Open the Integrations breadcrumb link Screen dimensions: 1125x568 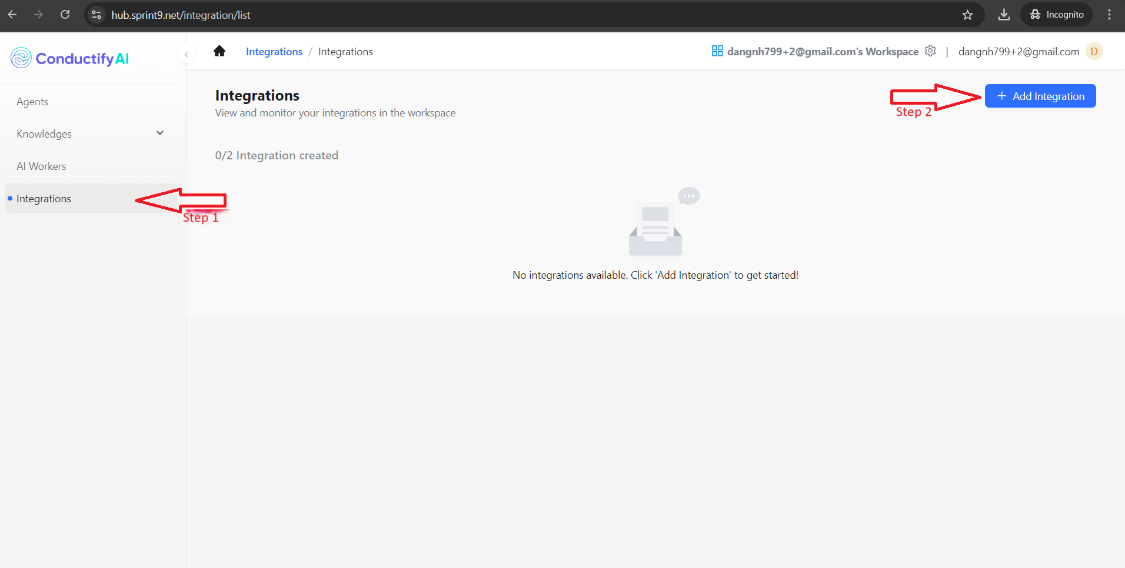click(274, 51)
